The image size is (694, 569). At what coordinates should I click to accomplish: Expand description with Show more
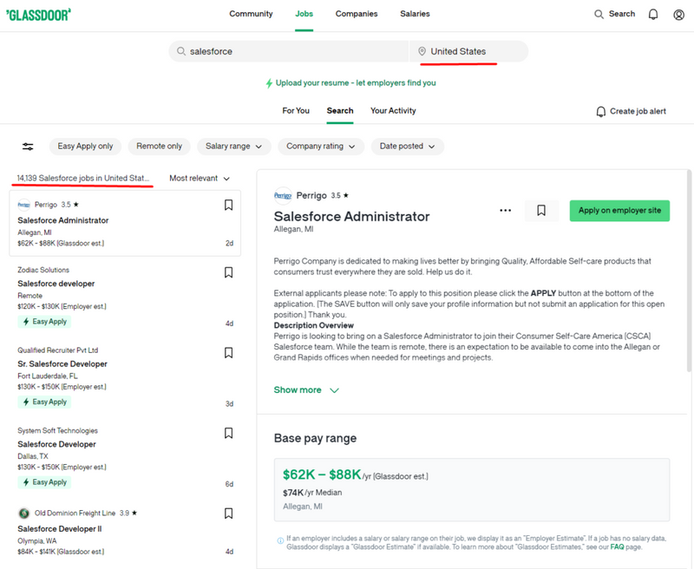306,389
